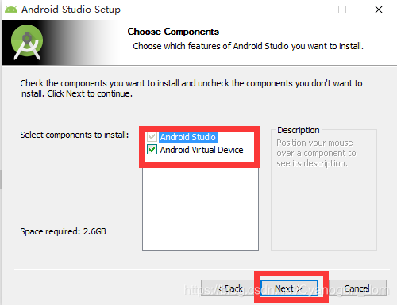Close the Android Studio Setup window
Image resolution: width=397 pixels, height=305 pixels.
379,10
